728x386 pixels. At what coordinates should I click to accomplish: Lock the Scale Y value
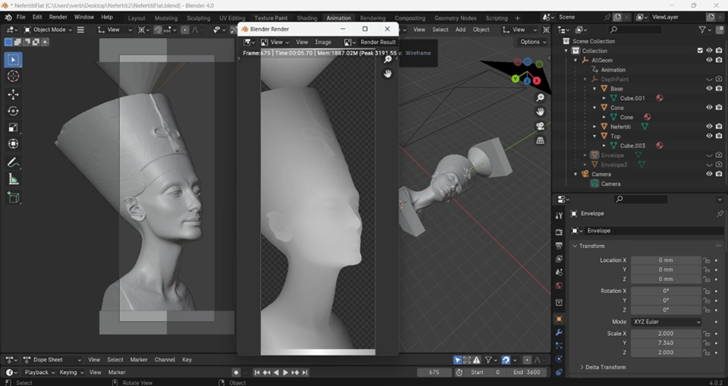pos(706,344)
